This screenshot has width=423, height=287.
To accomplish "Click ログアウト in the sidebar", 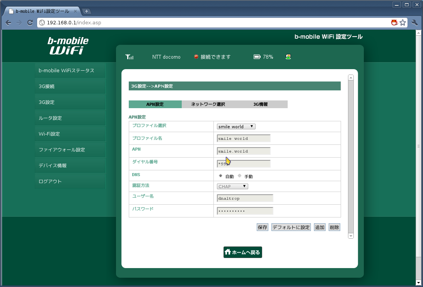I will coord(70,182).
